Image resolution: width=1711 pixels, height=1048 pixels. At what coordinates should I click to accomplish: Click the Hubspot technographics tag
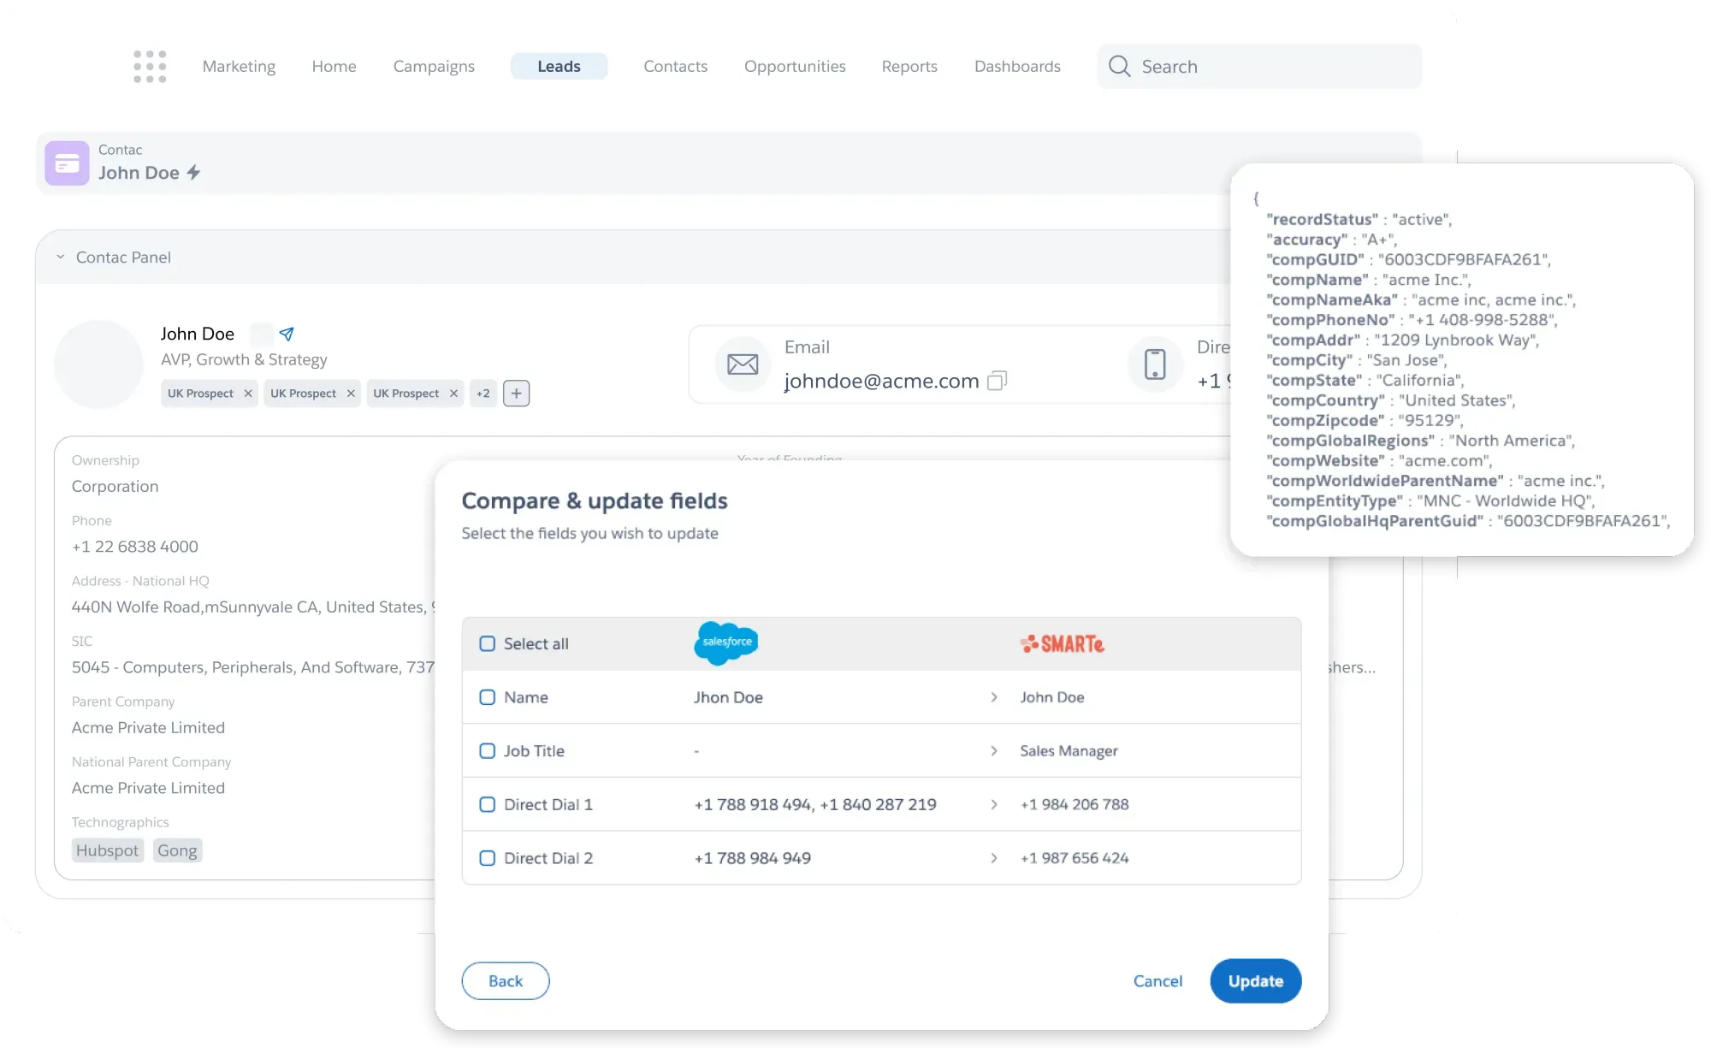[x=107, y=850]
